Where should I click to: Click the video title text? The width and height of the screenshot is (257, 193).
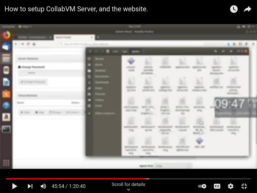click(76, 9)
